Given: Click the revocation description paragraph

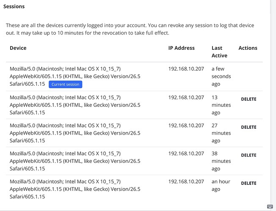Looking at the screenshot, I should 130,29.
